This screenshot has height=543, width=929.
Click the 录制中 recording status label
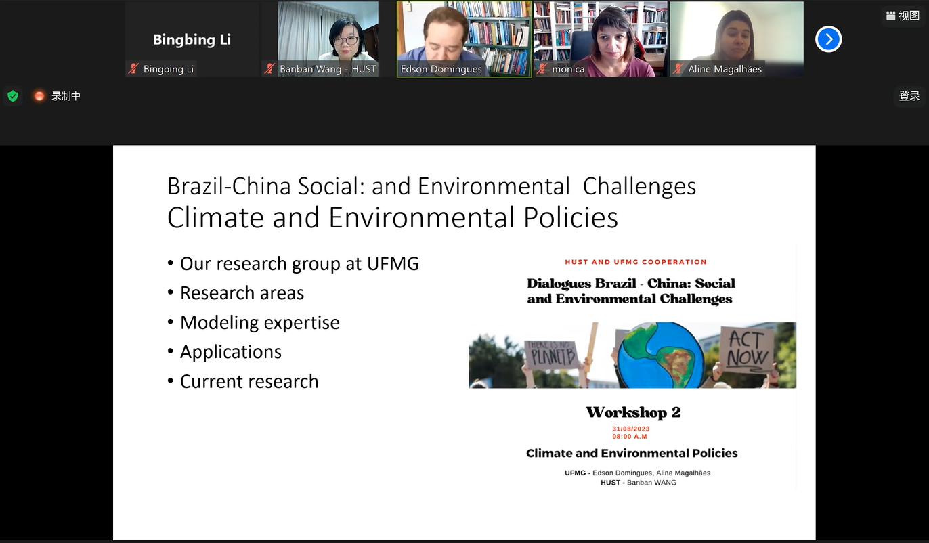coord(66,96)
